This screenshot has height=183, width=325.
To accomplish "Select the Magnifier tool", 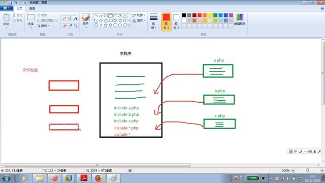I will [76, 26].
